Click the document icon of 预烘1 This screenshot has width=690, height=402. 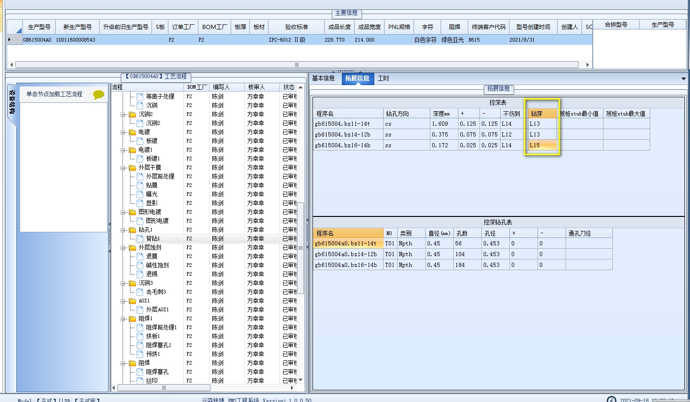140,354
